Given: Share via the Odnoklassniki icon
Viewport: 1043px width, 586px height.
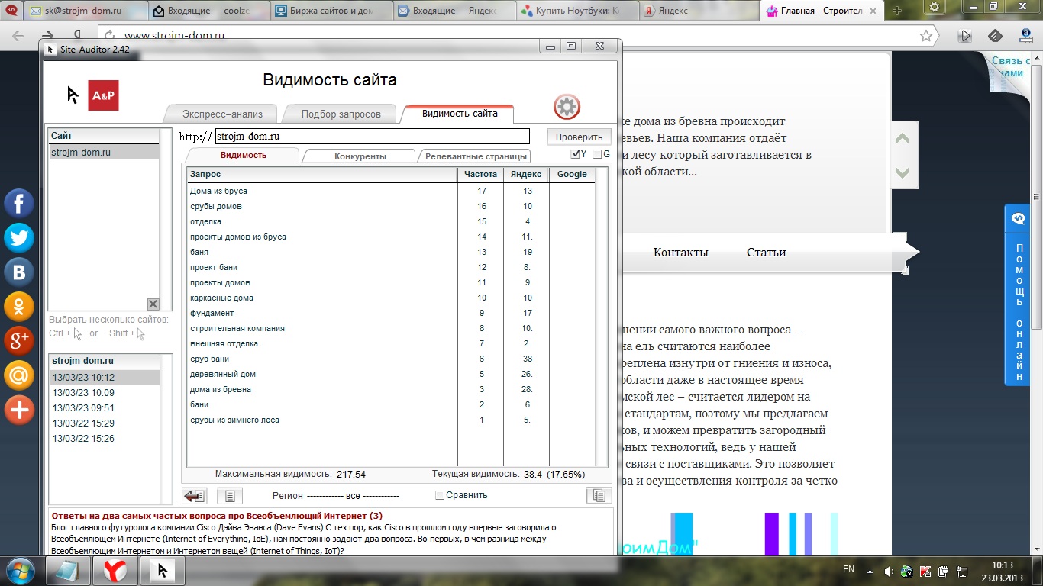Looking at the screenshot, I should pos(19,307).
